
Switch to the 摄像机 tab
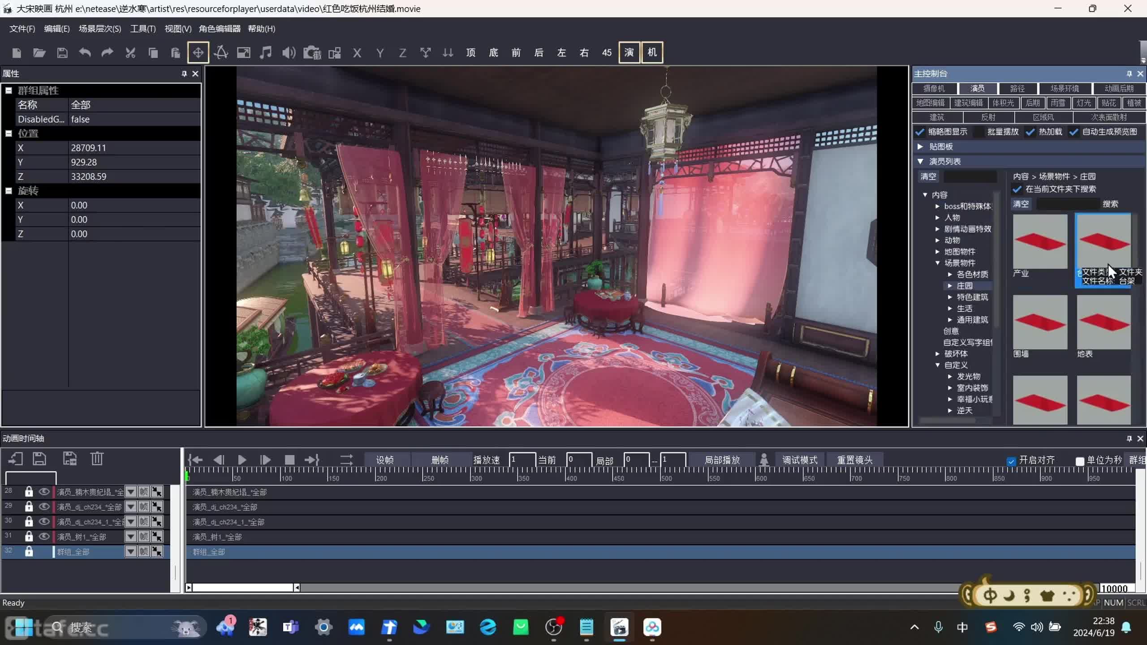click(935, 88)
